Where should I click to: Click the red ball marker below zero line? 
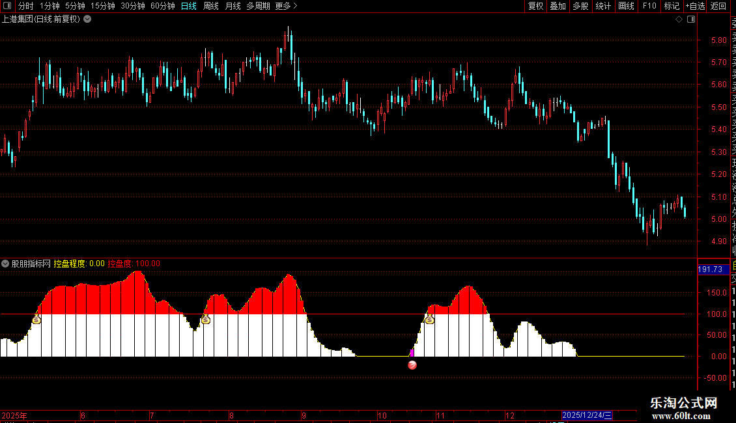[412, 365]
